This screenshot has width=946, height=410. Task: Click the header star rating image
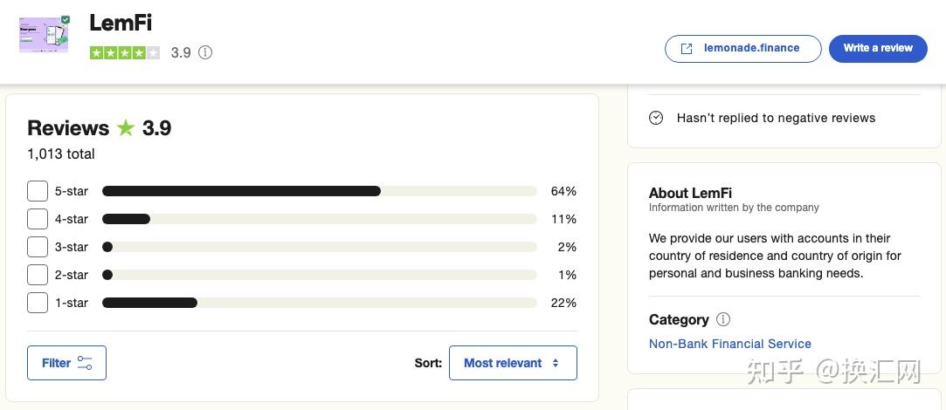click(x=124, y=52)
